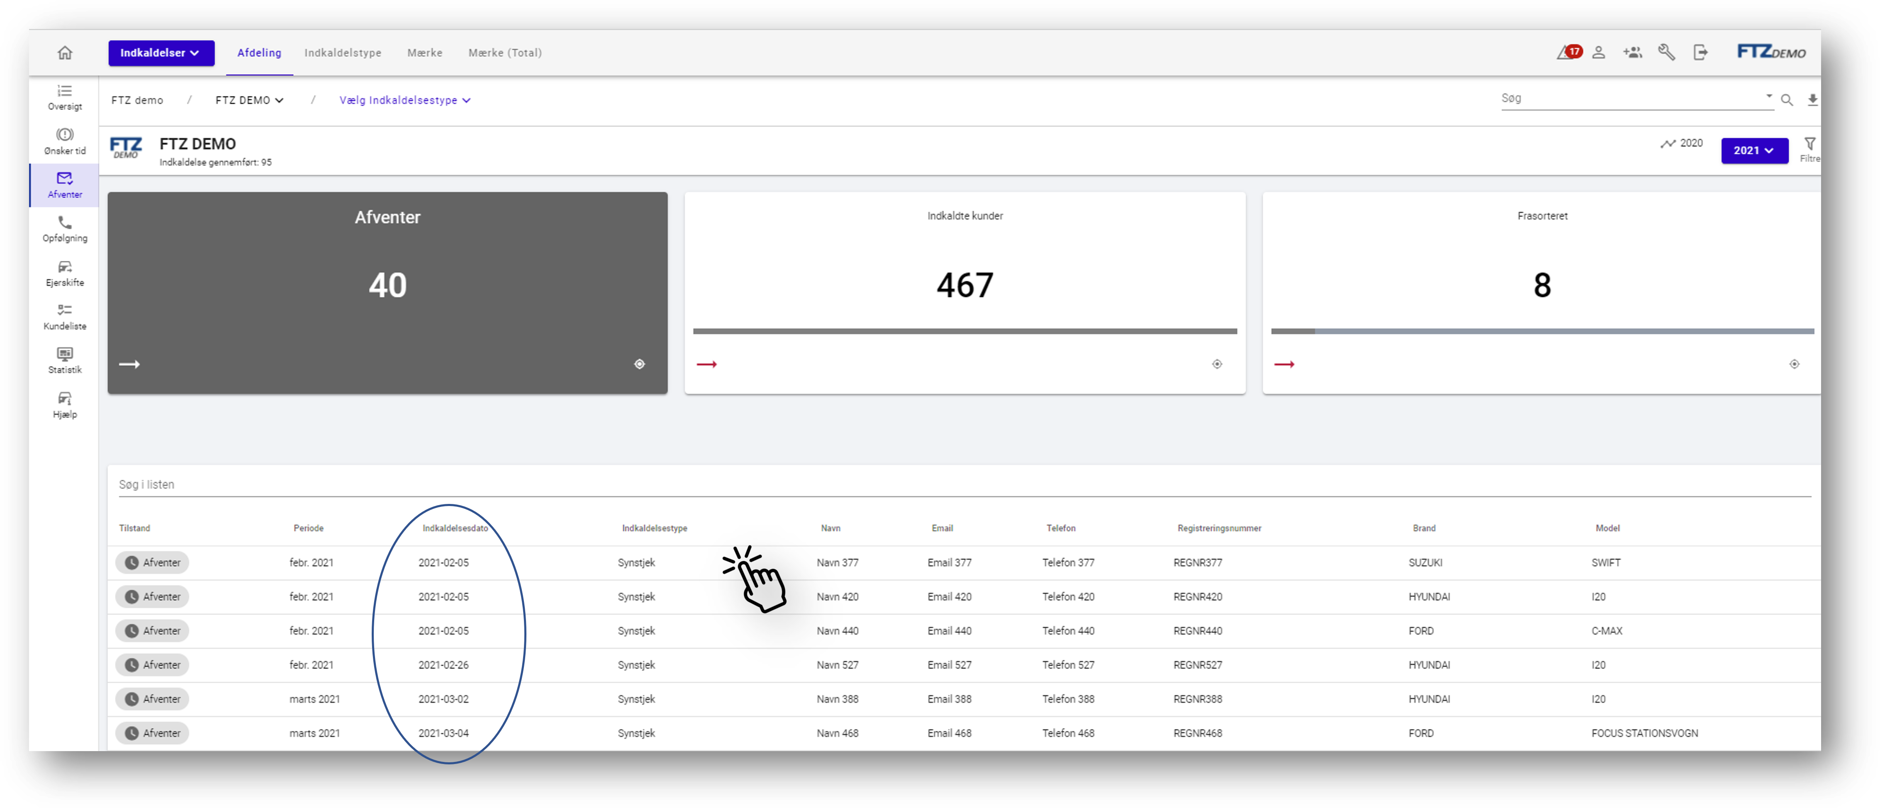This screenshot has width=1880, height=810.
Task: Click Telefon 388 cell
Action: tap(1068, 699)
